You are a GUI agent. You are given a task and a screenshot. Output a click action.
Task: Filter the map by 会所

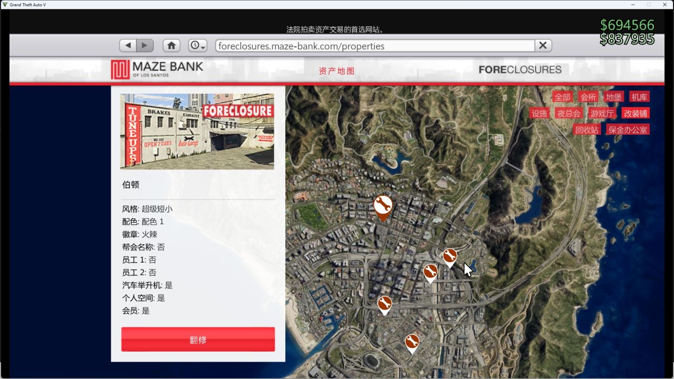[588, 97]
